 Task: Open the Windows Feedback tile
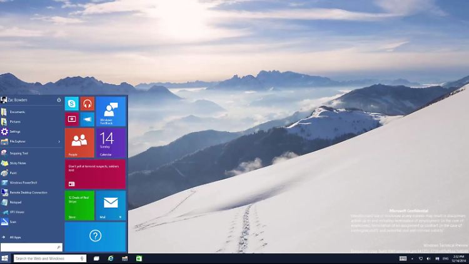111,111
